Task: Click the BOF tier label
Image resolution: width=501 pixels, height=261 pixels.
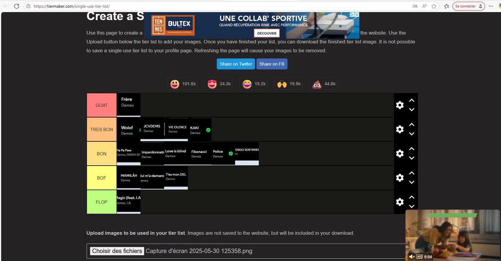Action: click(x=101, y=178)
